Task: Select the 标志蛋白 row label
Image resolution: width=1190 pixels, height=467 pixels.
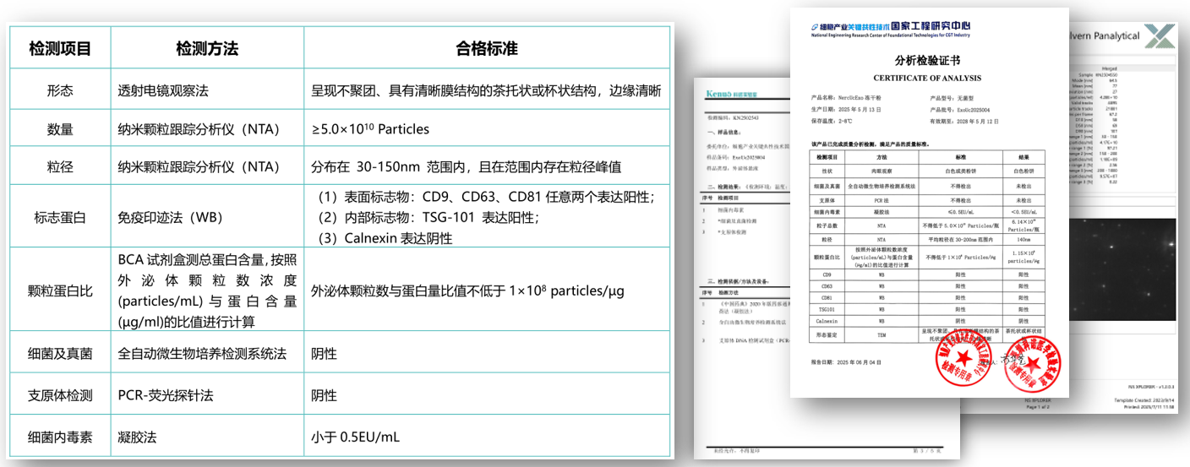Action: point(60,217)
